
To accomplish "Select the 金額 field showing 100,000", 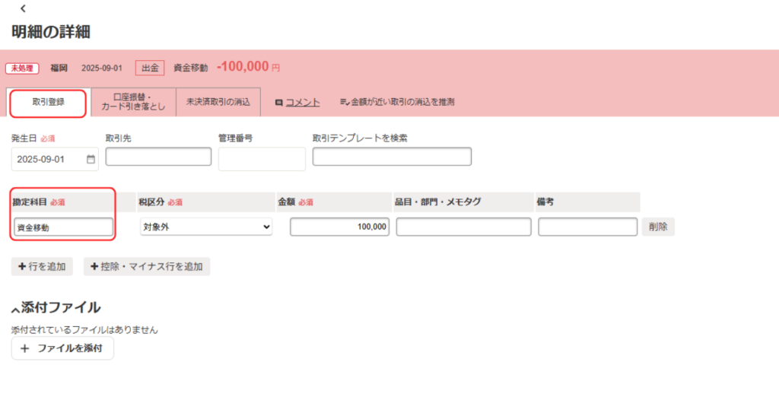I will [339, 227].
